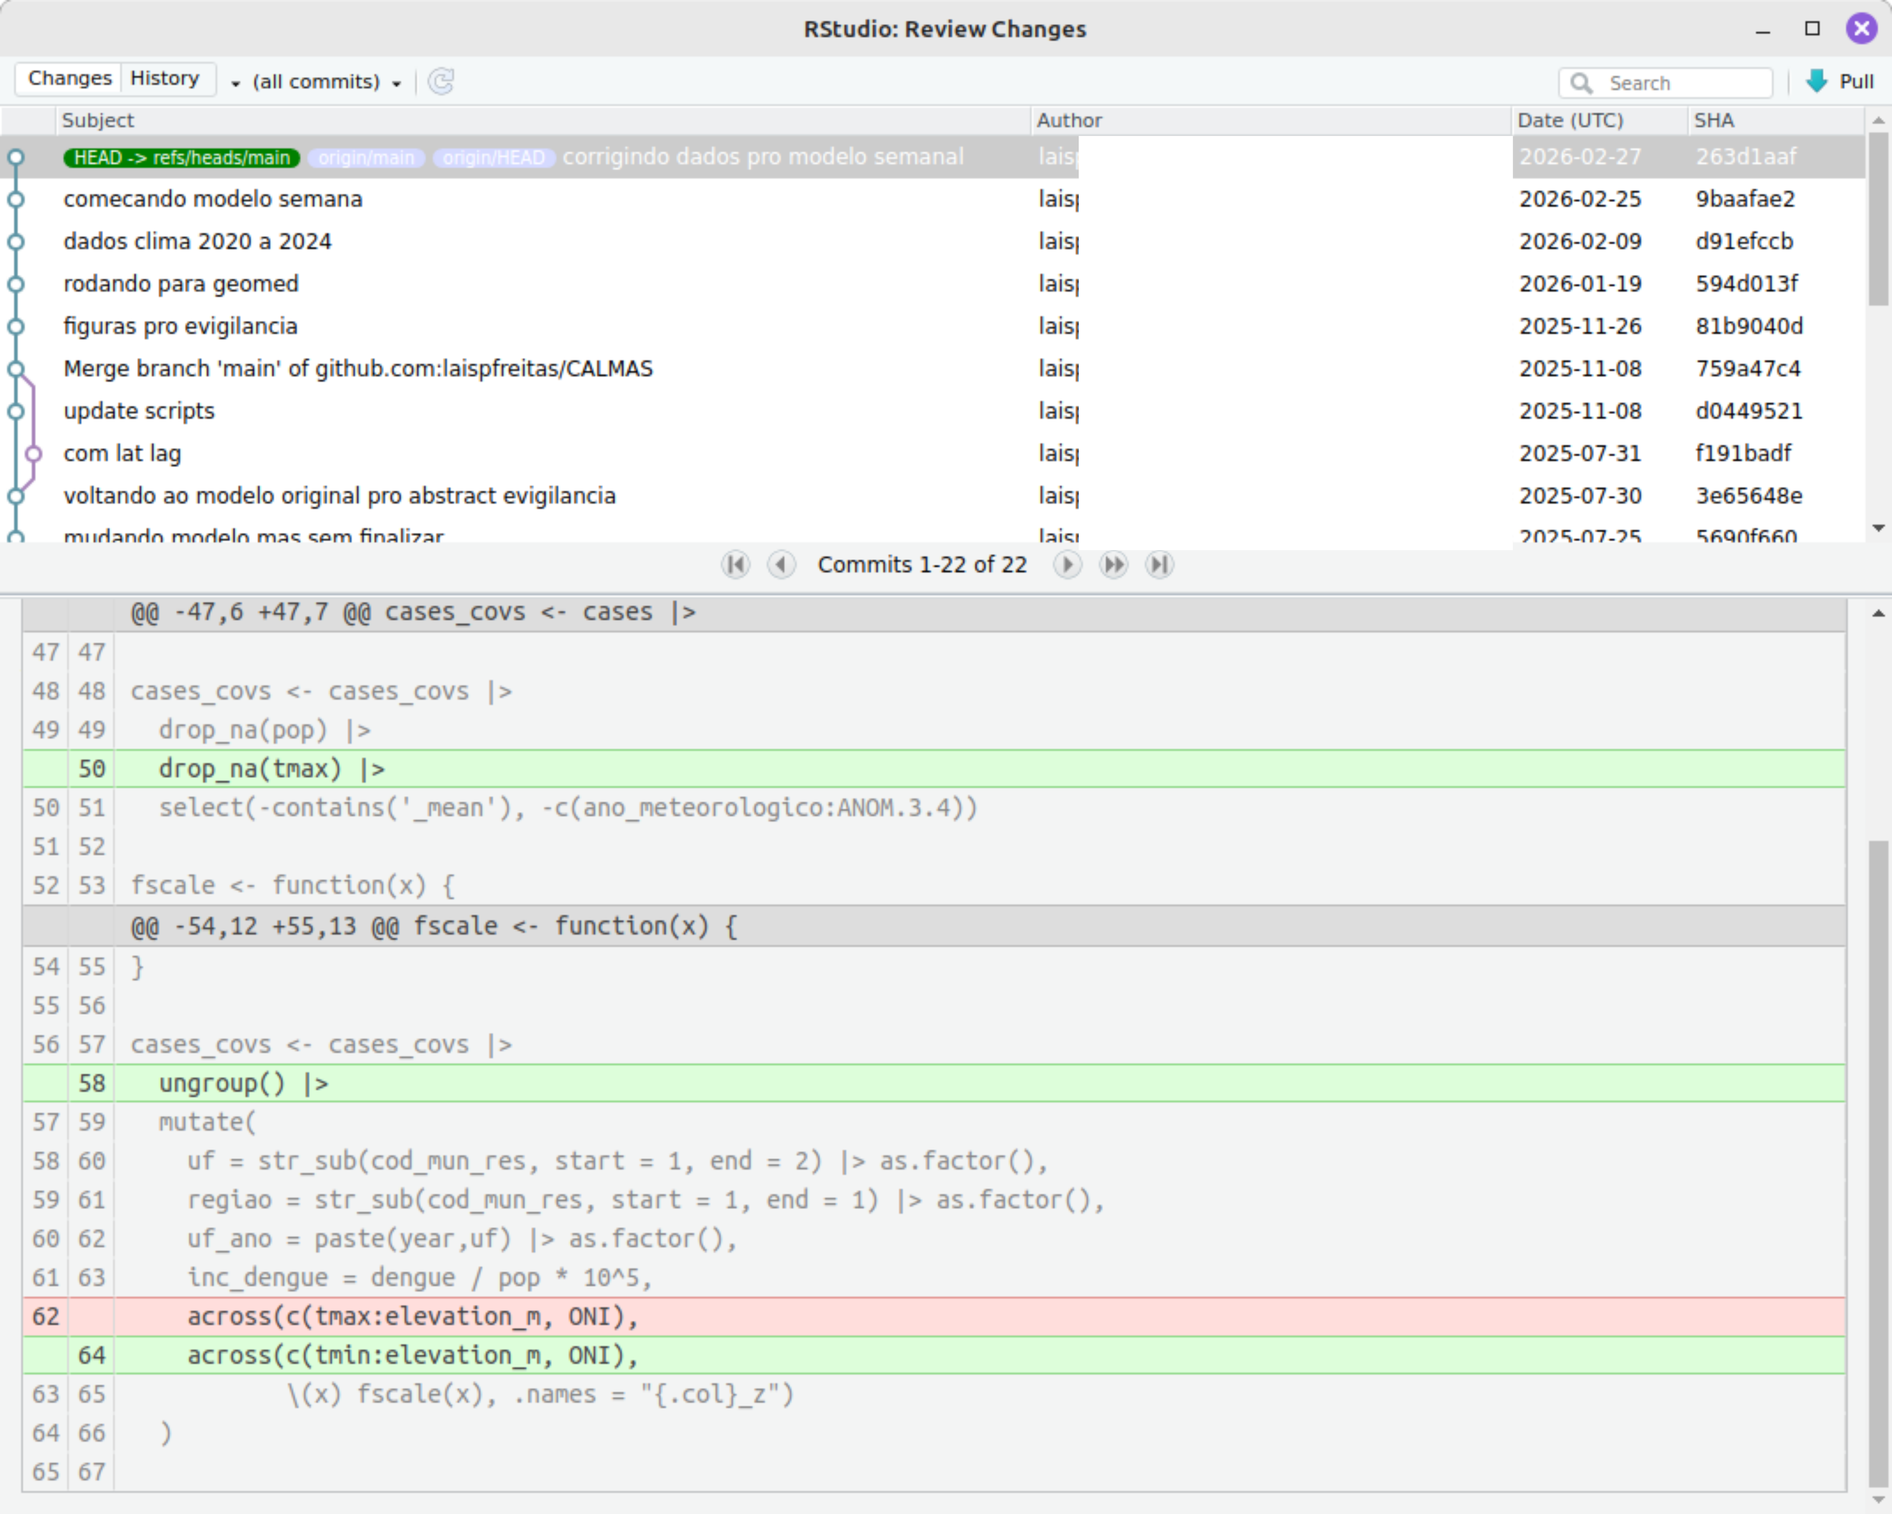Click the search magnifier icon

[1581, 82]
